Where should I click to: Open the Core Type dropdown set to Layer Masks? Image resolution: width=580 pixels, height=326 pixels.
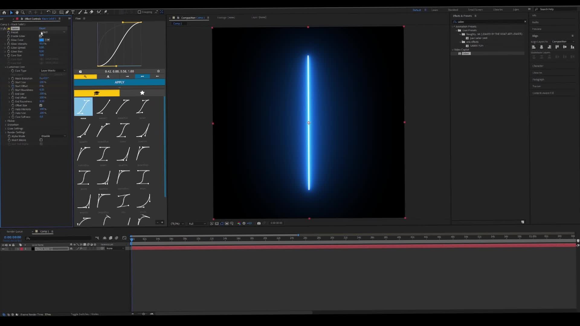53,70
